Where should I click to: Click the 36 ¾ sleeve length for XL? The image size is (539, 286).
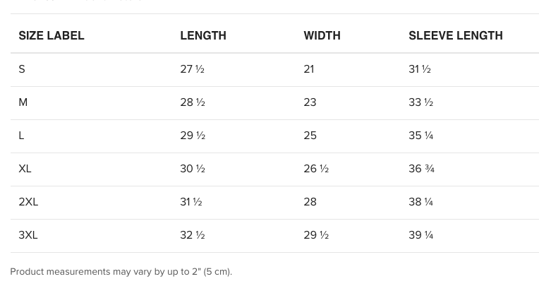(421, 169)
